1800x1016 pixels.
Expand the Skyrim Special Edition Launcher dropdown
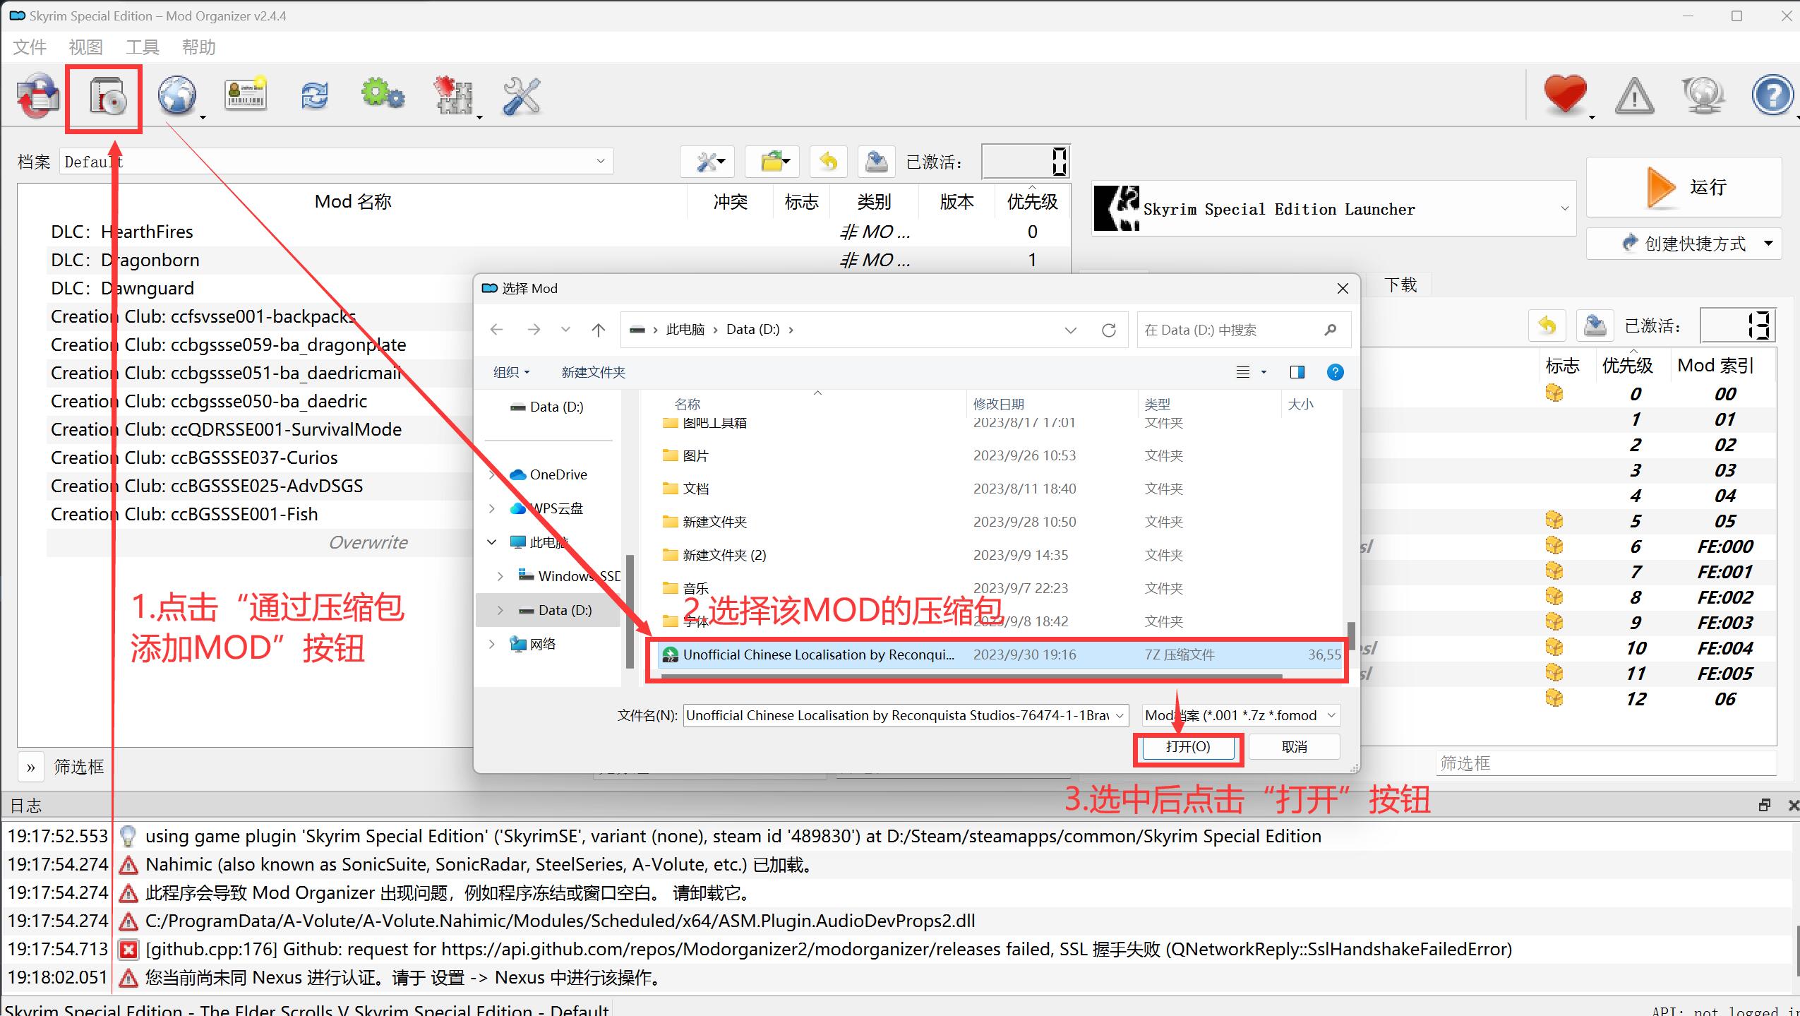[1564, 209]
